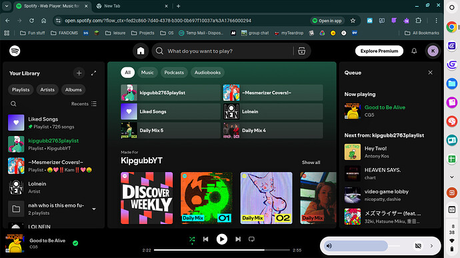
Task: Filter library by Albums
Action: pyautogui.click(x=73, y=89)
